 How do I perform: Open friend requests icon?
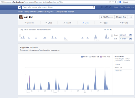[x=102, y=7]
